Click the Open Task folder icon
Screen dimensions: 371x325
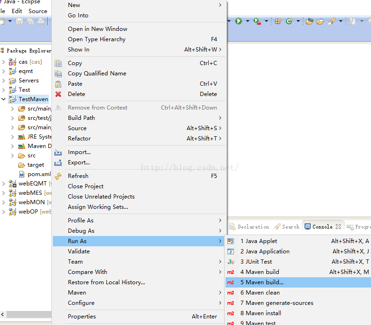pyautogui.click(x=320, y=22)
